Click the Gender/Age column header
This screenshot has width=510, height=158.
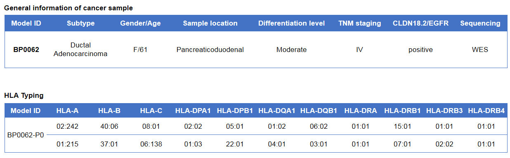tap(140, 23)
